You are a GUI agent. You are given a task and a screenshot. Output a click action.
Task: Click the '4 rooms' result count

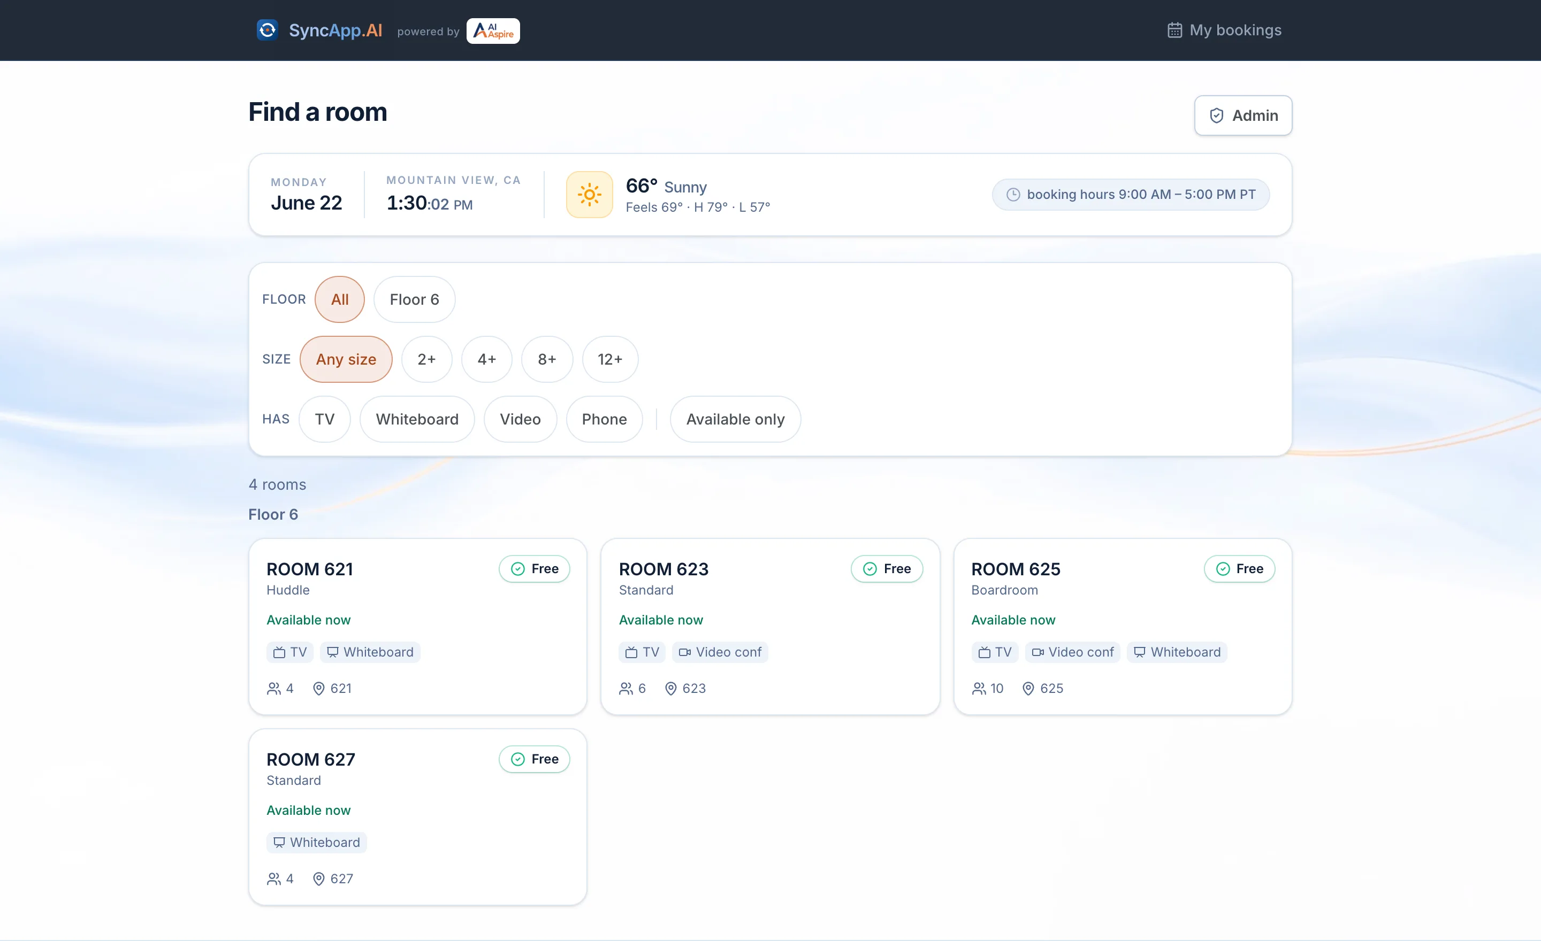click(x=277, y=485)
